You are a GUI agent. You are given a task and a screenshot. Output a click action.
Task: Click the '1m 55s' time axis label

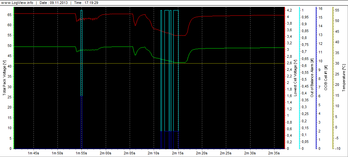click(82, 153)
